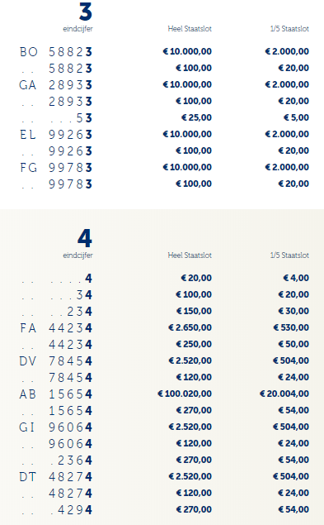
Task: Click the DT 48274 ticket number
Action: coord(56,477)
